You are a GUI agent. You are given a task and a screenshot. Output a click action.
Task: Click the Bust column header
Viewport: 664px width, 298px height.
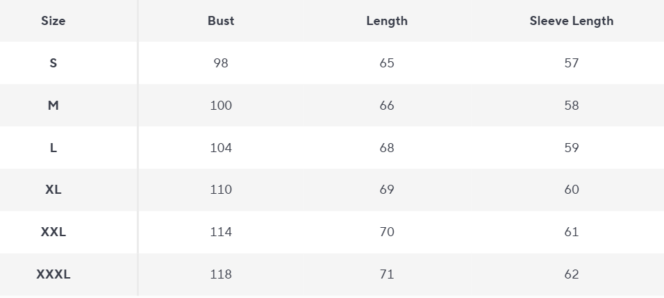(221, 21)
